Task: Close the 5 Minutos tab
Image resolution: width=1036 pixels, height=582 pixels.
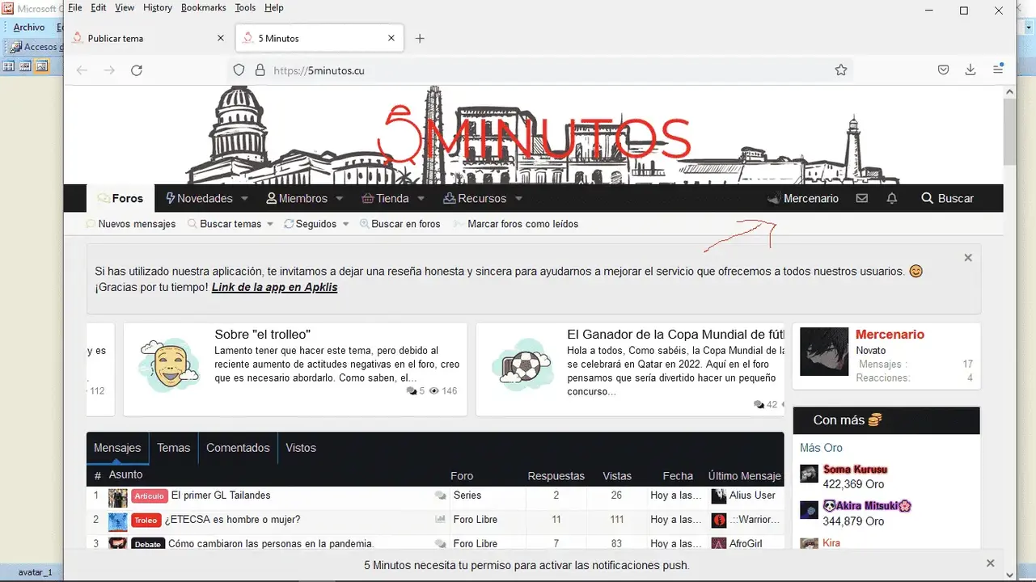Action: tap(391, 38)
